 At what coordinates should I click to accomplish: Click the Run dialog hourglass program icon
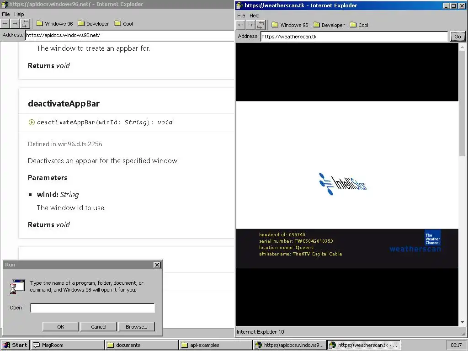(17, 287)
